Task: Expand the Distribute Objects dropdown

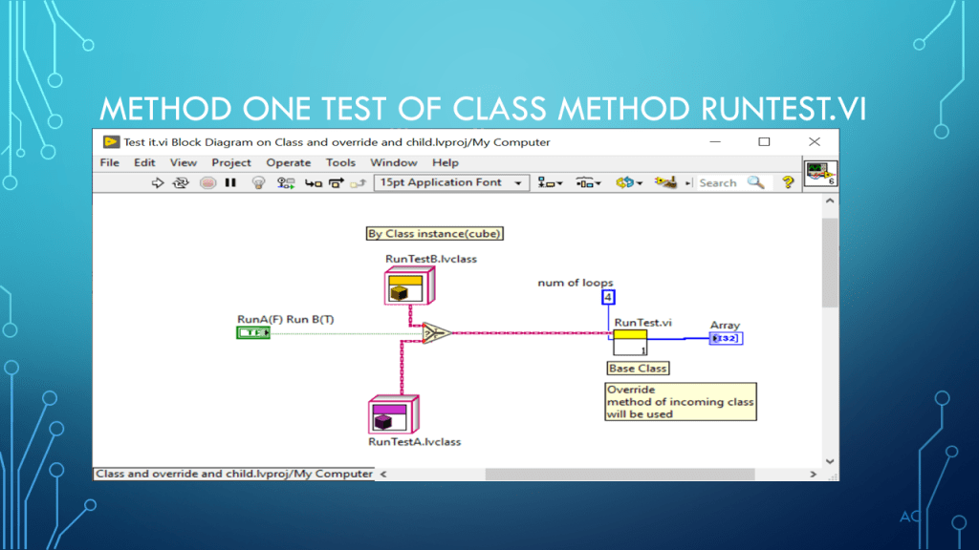Action: pos(588,183)
